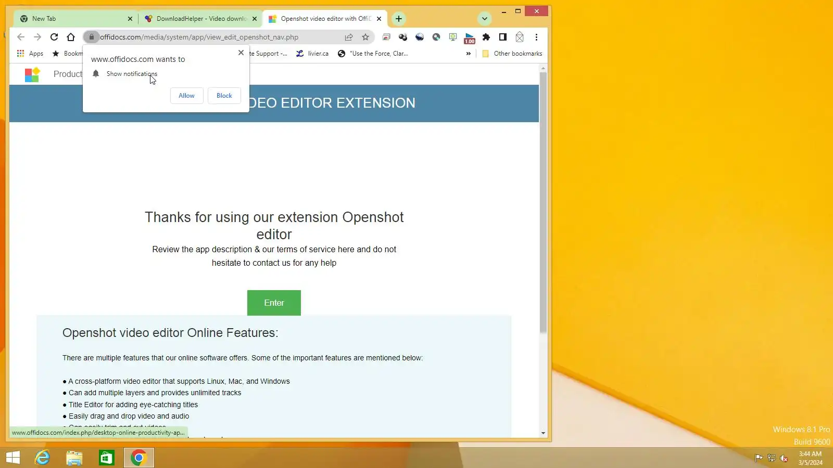Go back using the browser back arrow
This screenshot has height=468, width=833.
point(21,37)
